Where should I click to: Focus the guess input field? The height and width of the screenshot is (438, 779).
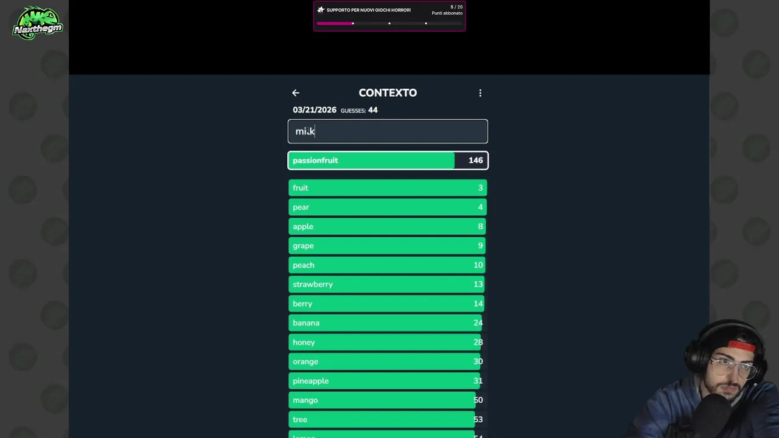coord(388,131)
